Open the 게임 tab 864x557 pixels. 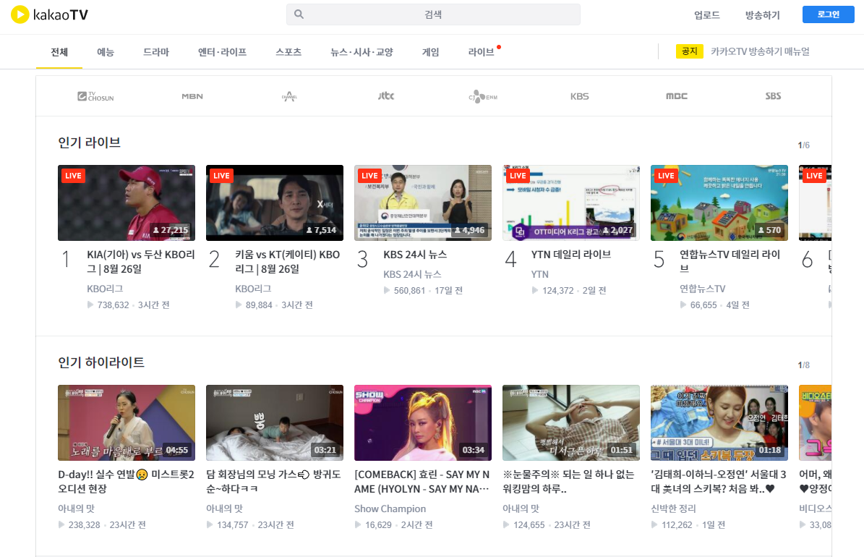[430, 52]
